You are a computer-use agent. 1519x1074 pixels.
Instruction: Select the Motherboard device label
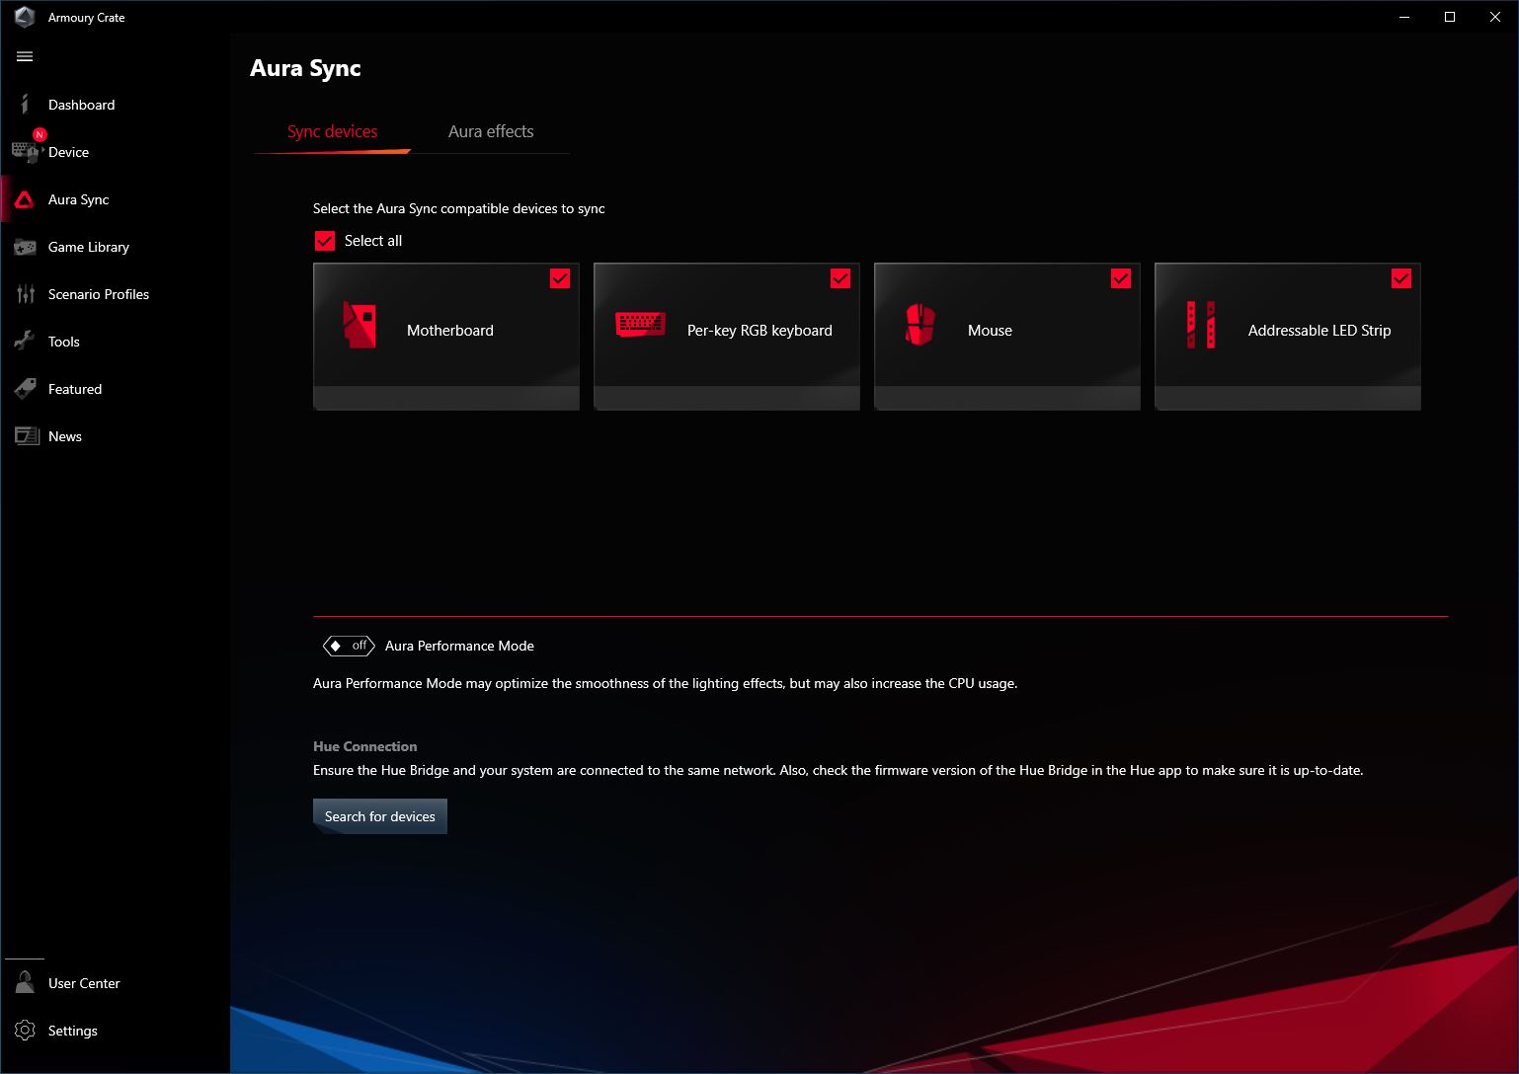click(450, 331)
